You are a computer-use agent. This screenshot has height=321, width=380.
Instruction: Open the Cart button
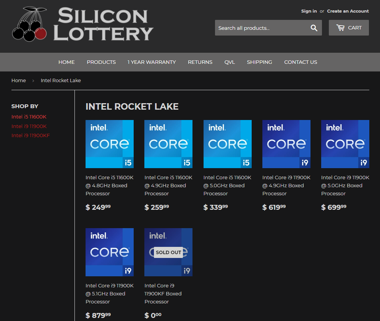pyautogui.click(x=349, y=28)
